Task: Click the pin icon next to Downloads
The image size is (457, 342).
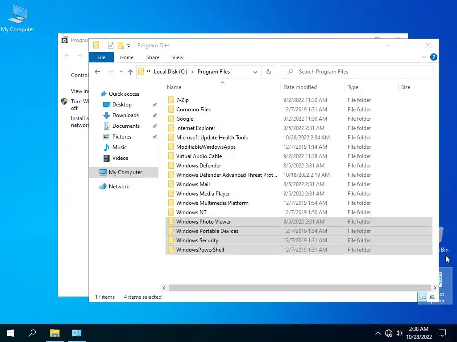Action: coord(155,115)
